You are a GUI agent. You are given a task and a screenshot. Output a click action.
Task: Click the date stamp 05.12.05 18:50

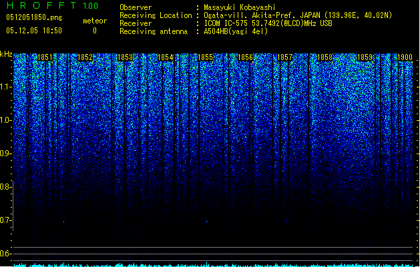34,31
